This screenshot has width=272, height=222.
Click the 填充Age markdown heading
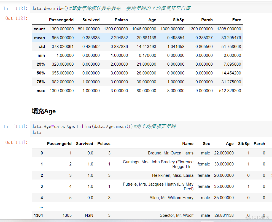44,111
